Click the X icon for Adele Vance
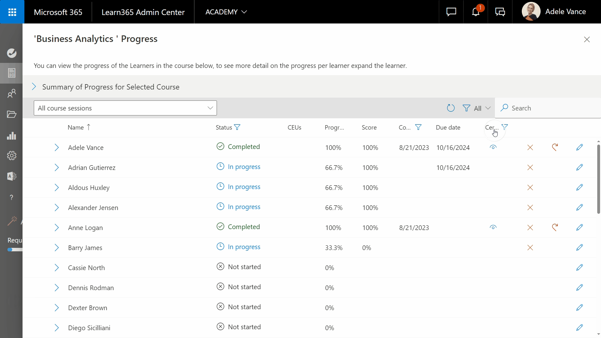This screenshot has height=338, width=601. (530, 147)
